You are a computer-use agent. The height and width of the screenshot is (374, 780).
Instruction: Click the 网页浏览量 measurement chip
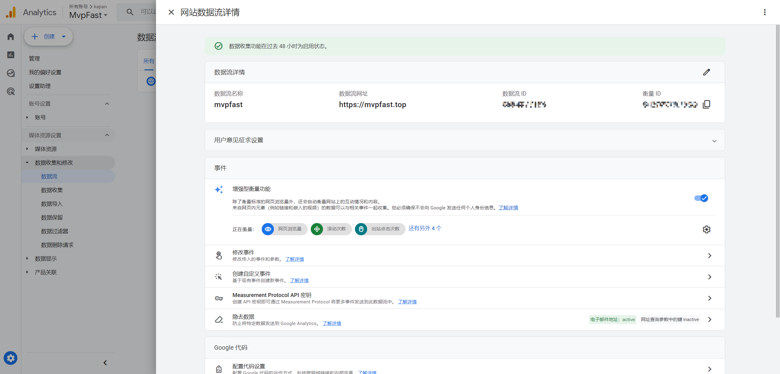click(x=284, y=229)
